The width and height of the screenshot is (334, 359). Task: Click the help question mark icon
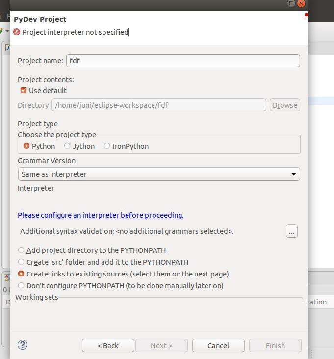23,345
